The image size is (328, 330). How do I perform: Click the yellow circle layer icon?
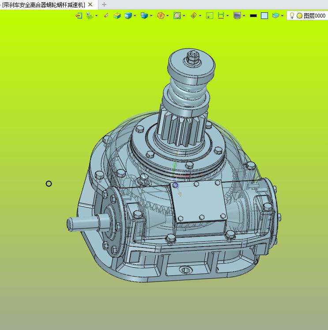click(x=300, y=15)
